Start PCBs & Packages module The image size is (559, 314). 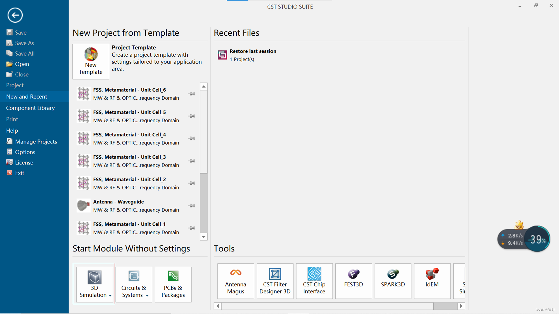(173, 284)
